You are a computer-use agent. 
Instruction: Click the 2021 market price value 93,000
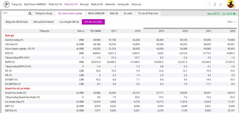(207, 40)
